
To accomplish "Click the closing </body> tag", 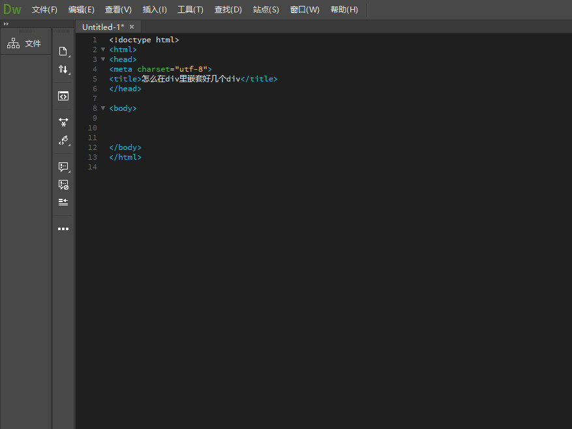I will click(x=125, y=147).
